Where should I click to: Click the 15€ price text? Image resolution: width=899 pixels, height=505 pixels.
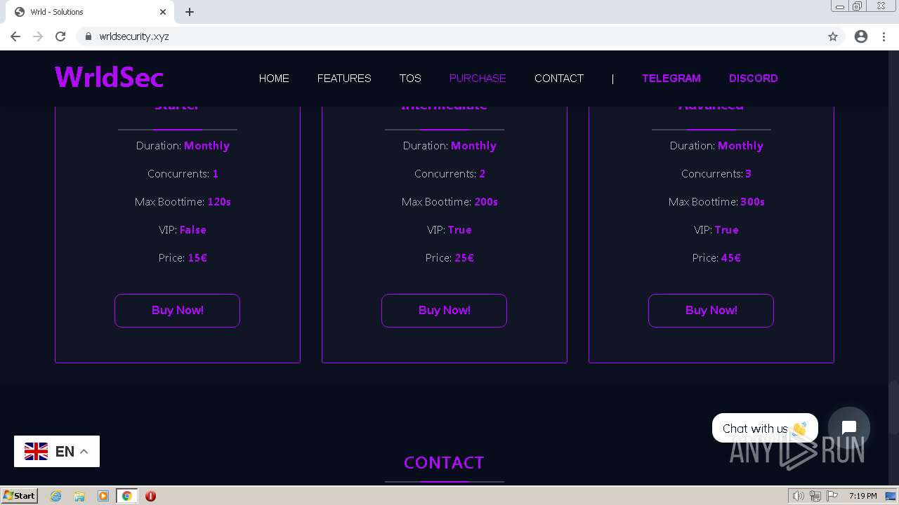(197, 258)
